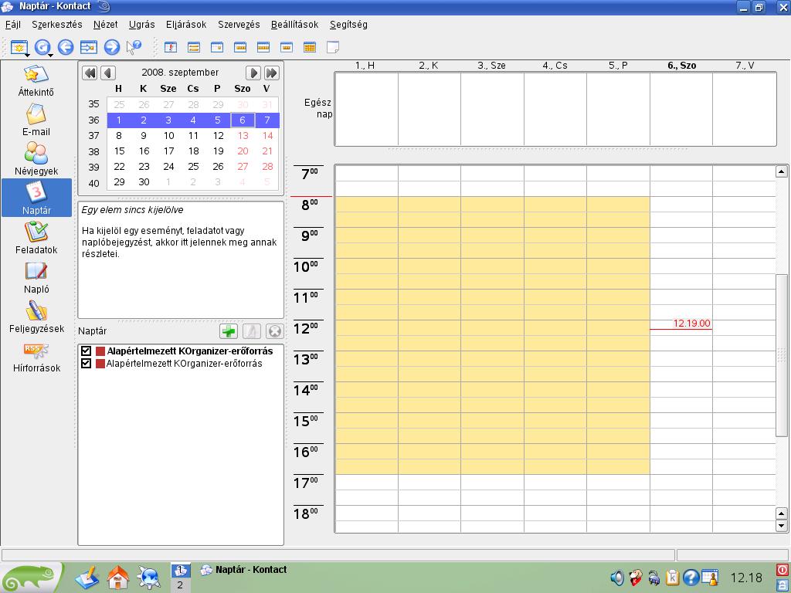This screenshot has width=791, height=593.
Task: Uncheck the bold Alapértelmezett KOrganizer-erőforrás checkbox
Action: click(x=86, y=351)
